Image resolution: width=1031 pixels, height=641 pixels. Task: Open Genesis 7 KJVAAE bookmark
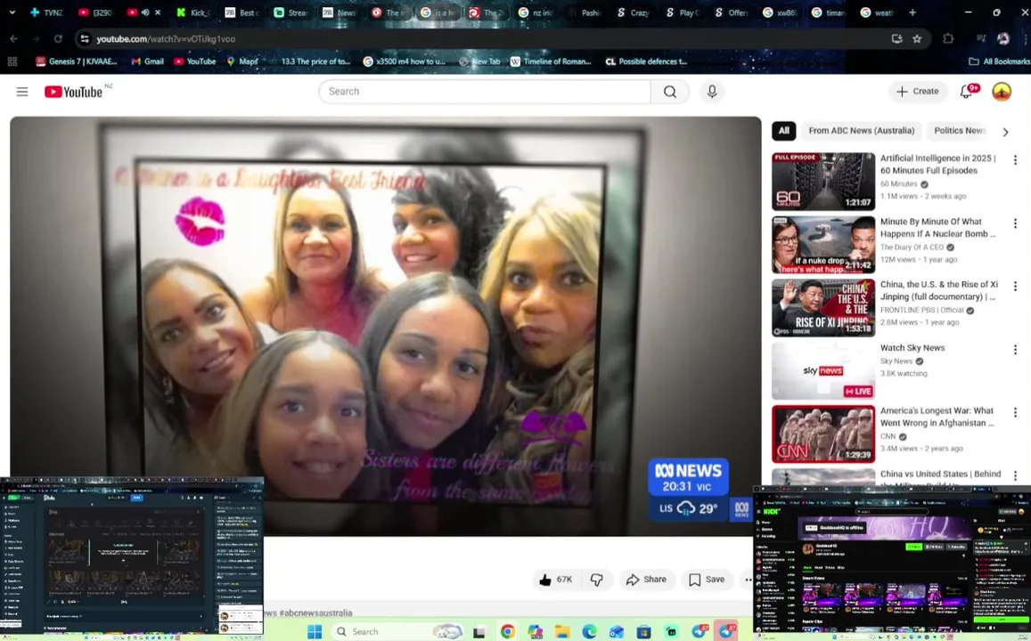(77, 61)
